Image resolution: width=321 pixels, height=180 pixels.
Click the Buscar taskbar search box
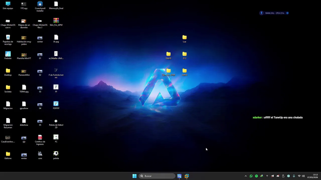pos(157,176)
